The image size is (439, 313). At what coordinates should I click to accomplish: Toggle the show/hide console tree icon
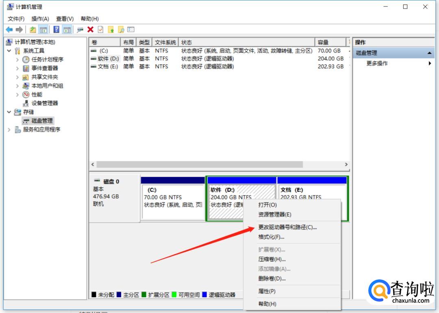pos(43,30)
